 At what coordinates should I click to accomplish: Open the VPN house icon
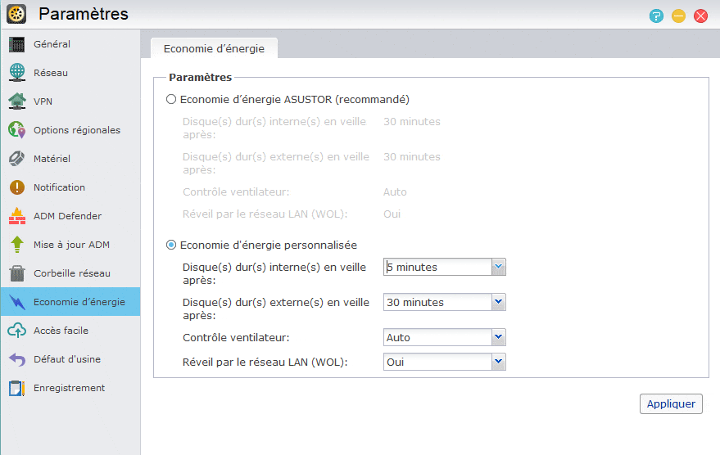17,101
